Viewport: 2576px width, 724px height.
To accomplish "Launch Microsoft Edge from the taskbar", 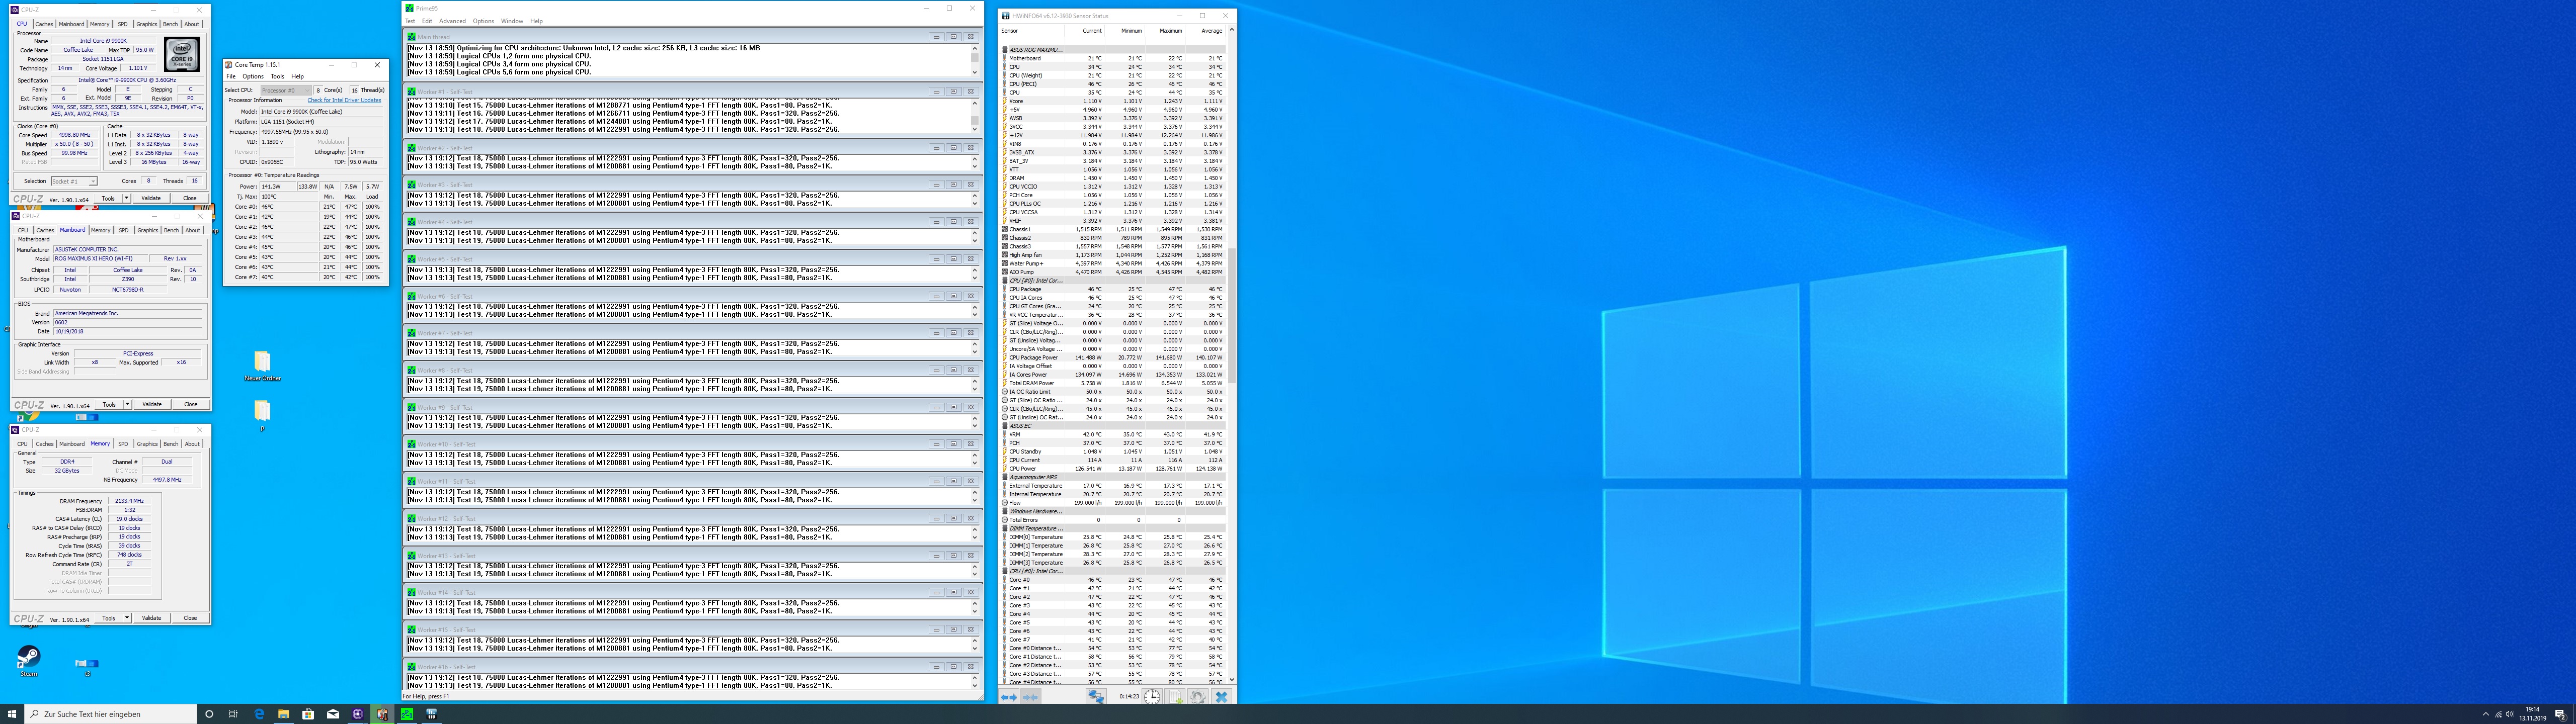I will pos(259,714).
